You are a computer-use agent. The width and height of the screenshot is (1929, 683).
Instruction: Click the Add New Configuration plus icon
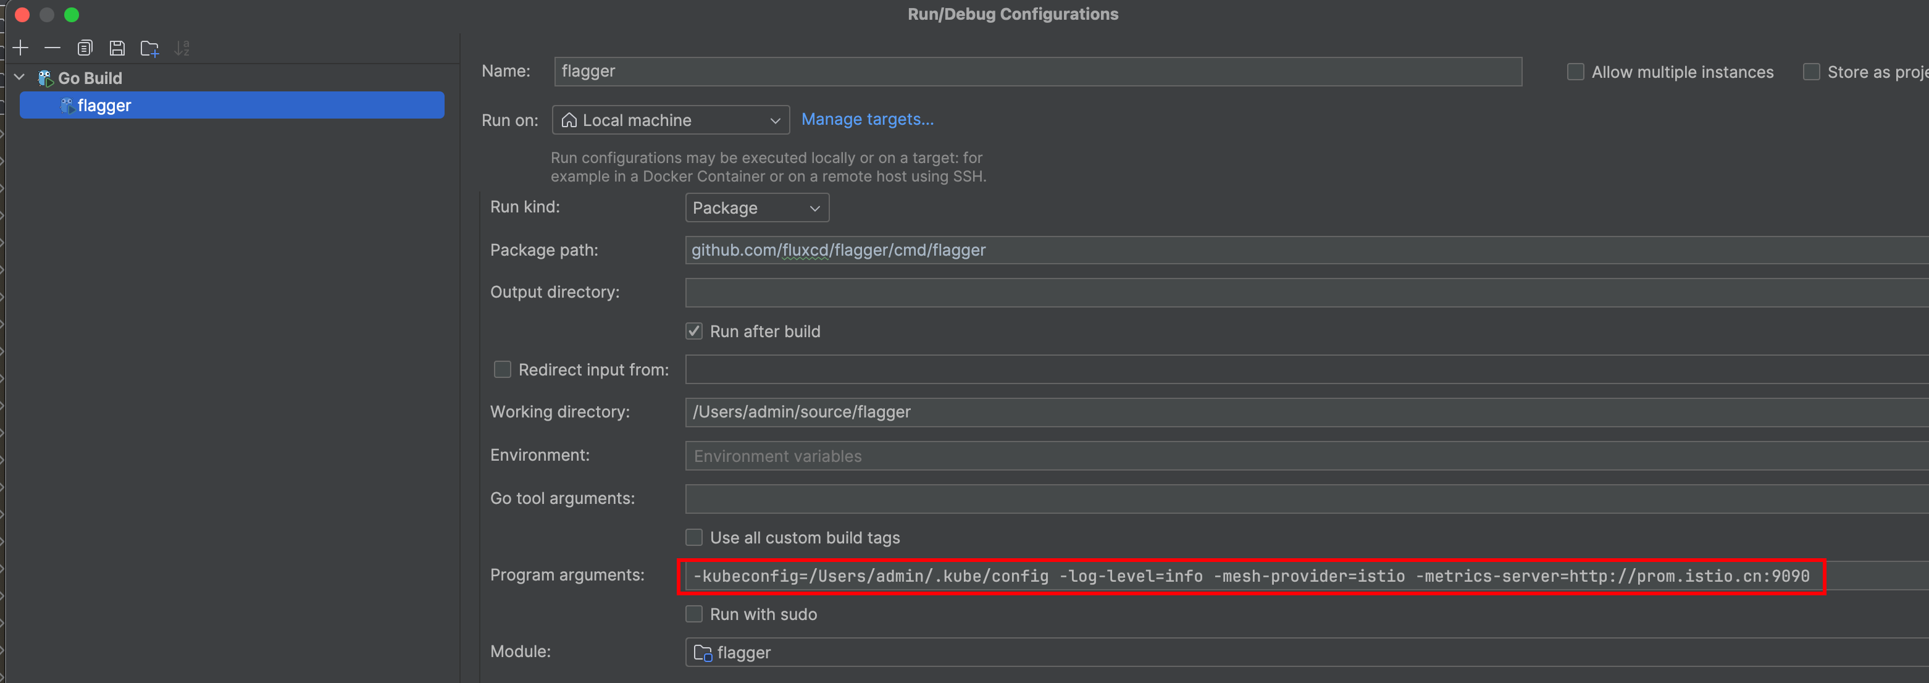(21, 49)
